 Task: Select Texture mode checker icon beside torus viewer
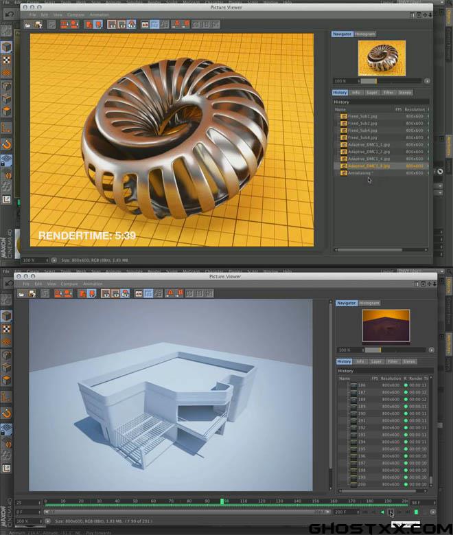[x=6, y=60]
